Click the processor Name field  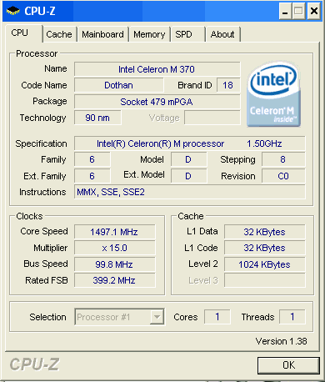coord(157,69)
